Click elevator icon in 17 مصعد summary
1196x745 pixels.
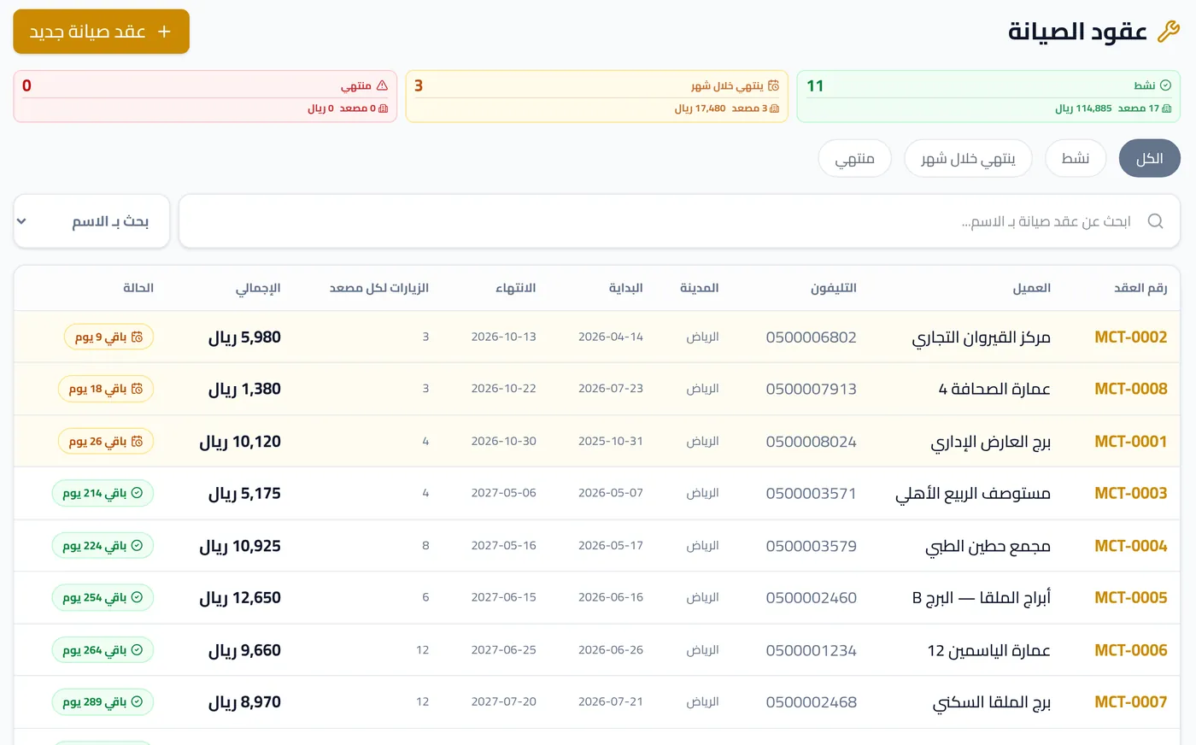1167,109
